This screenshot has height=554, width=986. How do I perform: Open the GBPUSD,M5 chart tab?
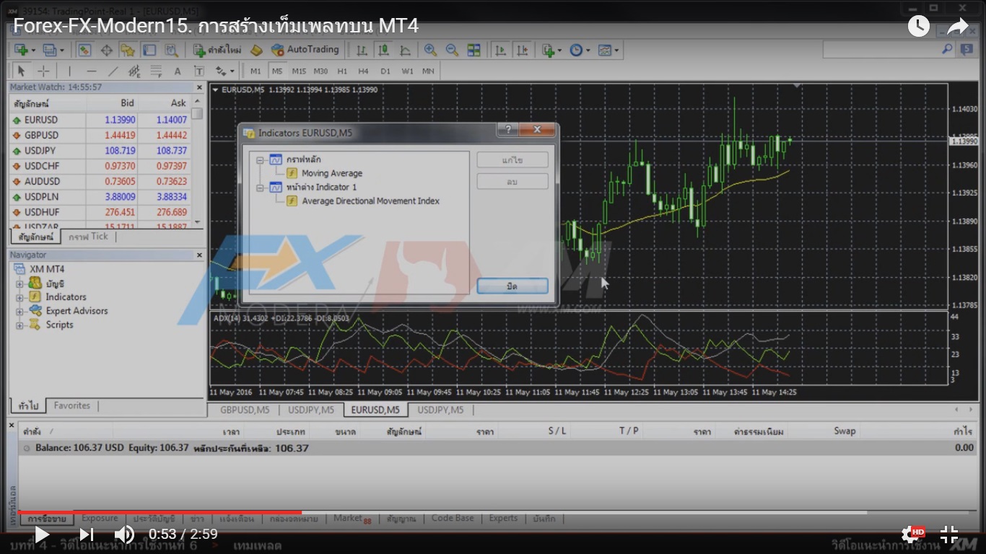245,410
